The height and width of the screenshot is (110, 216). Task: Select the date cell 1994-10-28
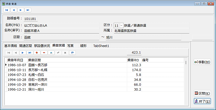pyautogui.click(x=17, y=80)
